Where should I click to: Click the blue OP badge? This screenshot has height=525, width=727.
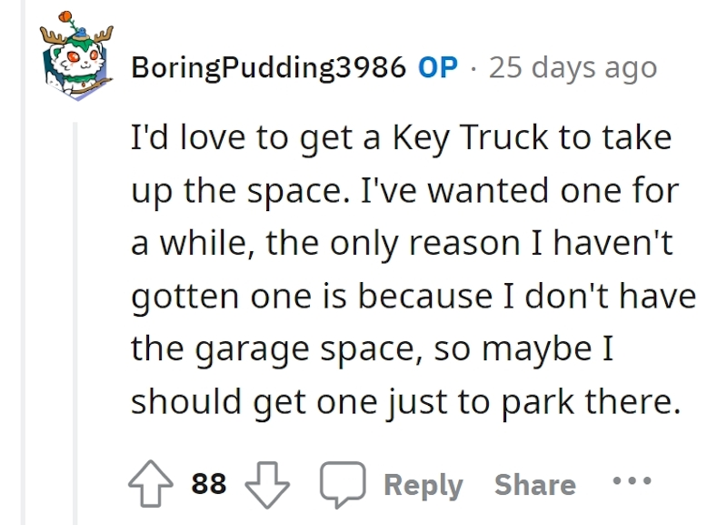point(438,67)
